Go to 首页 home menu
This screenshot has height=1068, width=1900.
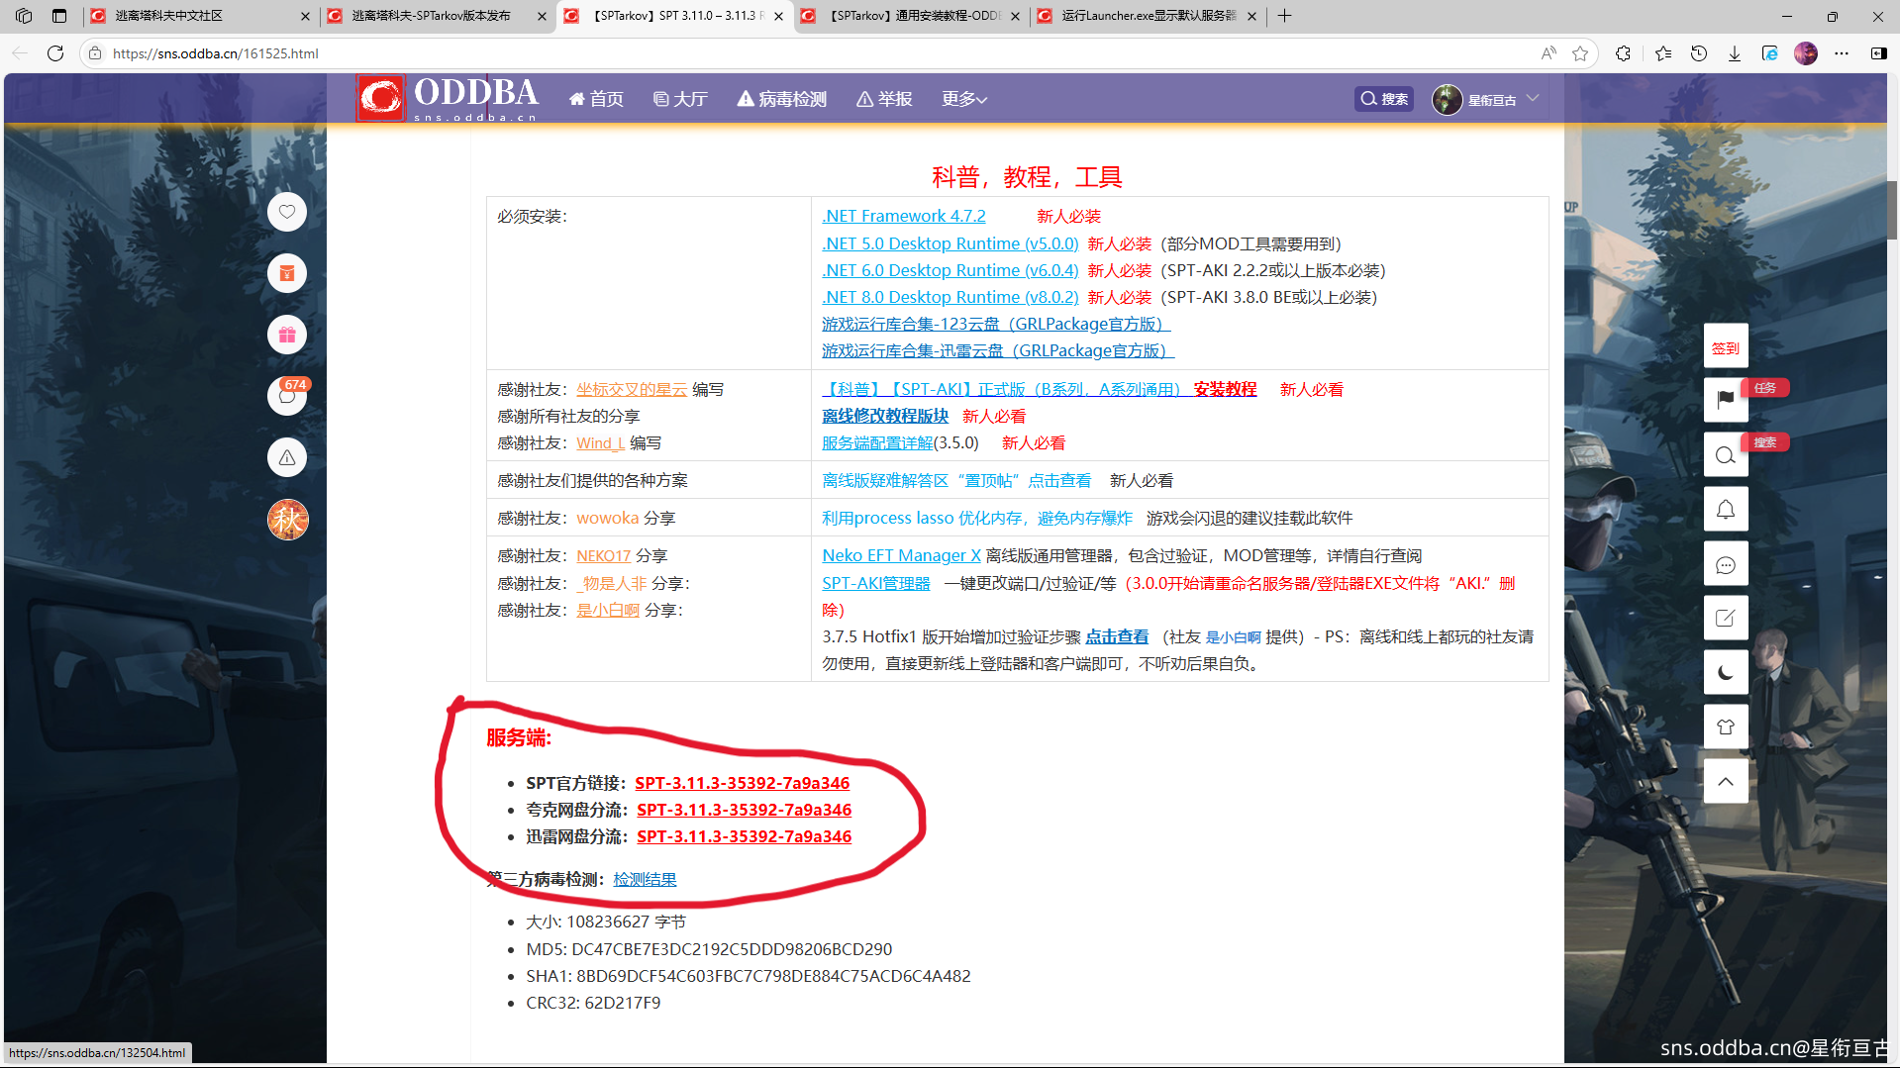click(596, 99)
